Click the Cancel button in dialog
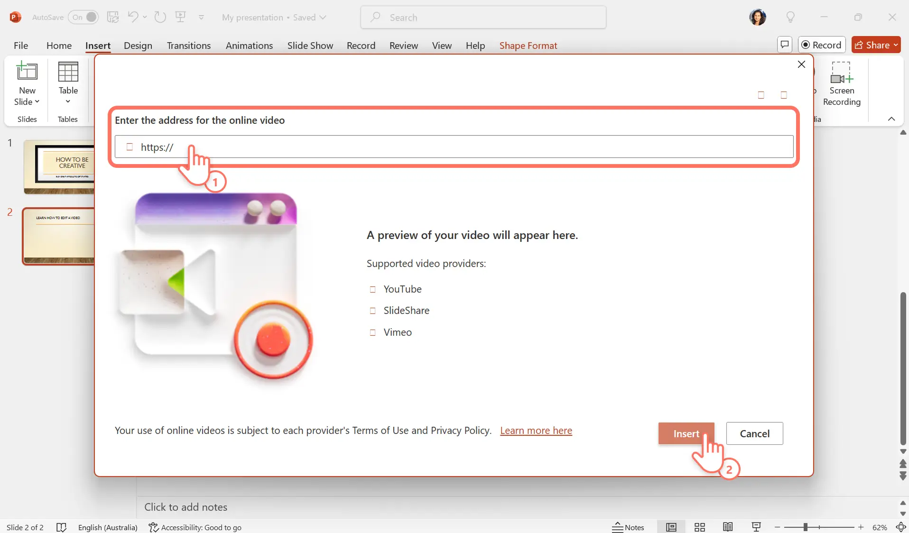 click(x=754, y=433)
